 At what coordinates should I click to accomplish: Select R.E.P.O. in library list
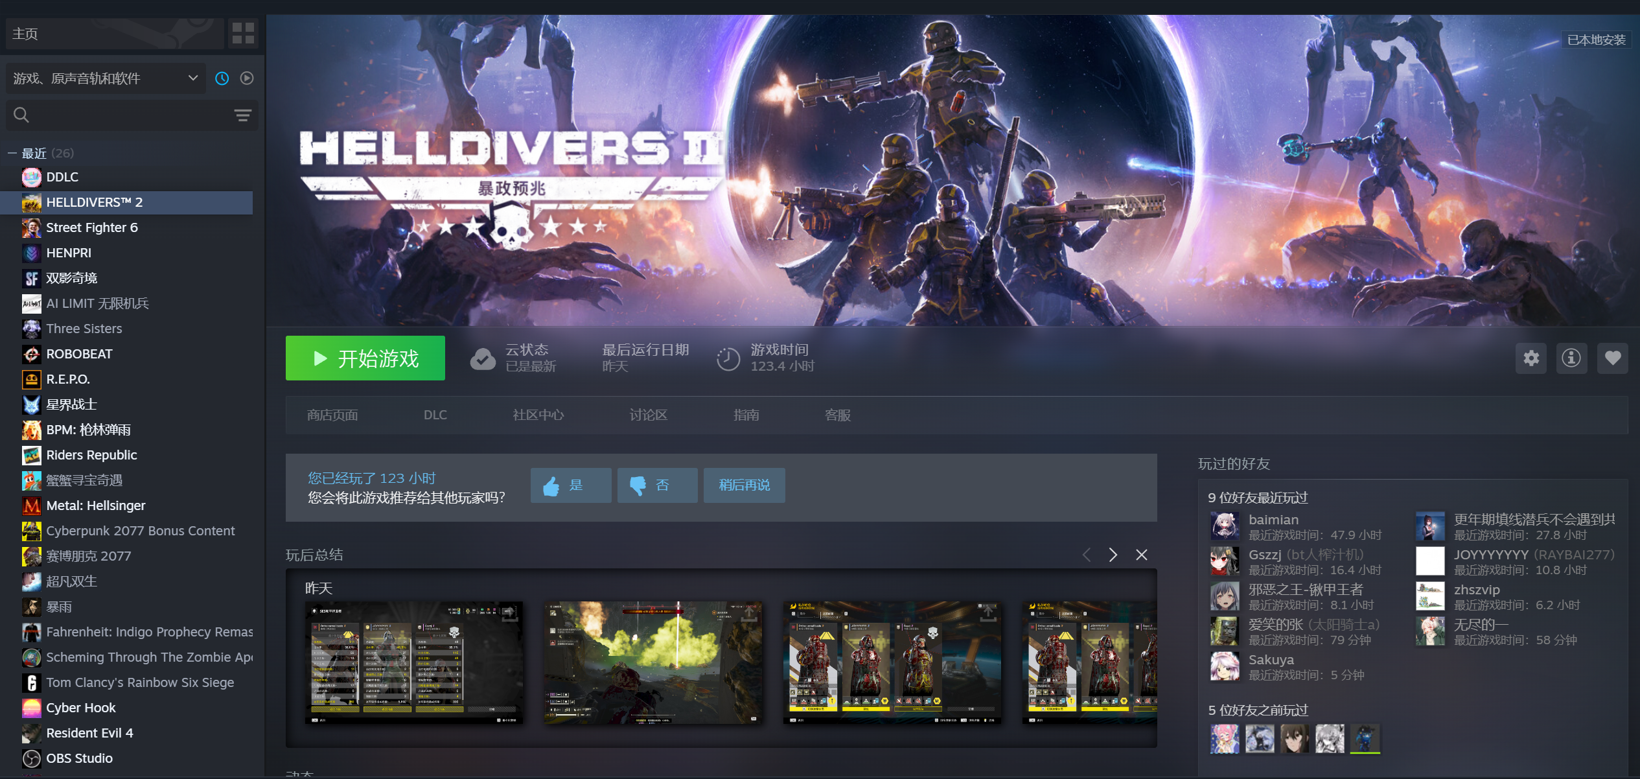[x=127, y=379]
